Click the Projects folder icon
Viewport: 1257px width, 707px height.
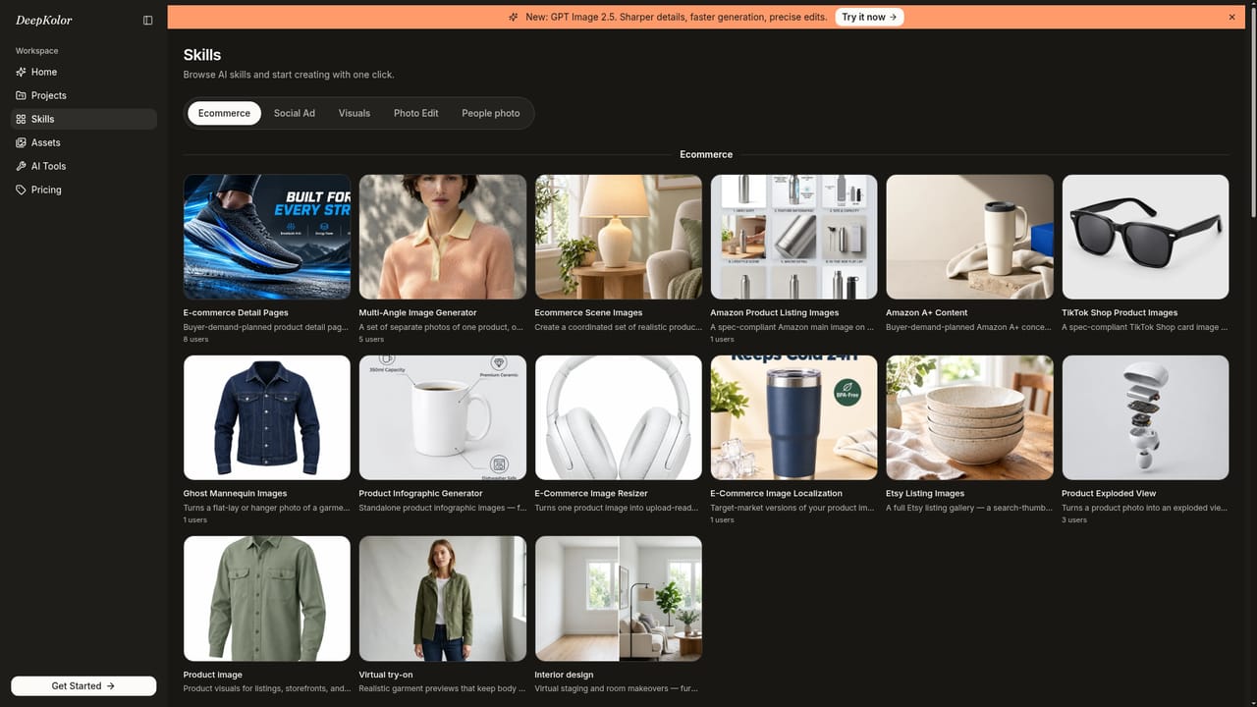tap(22, 95)
